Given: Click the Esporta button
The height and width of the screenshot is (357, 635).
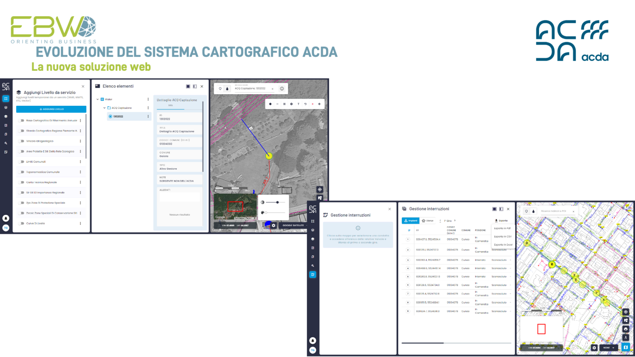Looking at the screenshot, I should click(501, 221).
